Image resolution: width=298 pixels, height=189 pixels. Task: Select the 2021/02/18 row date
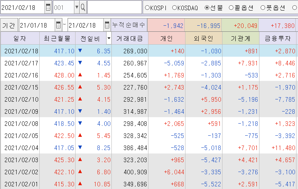21,51
